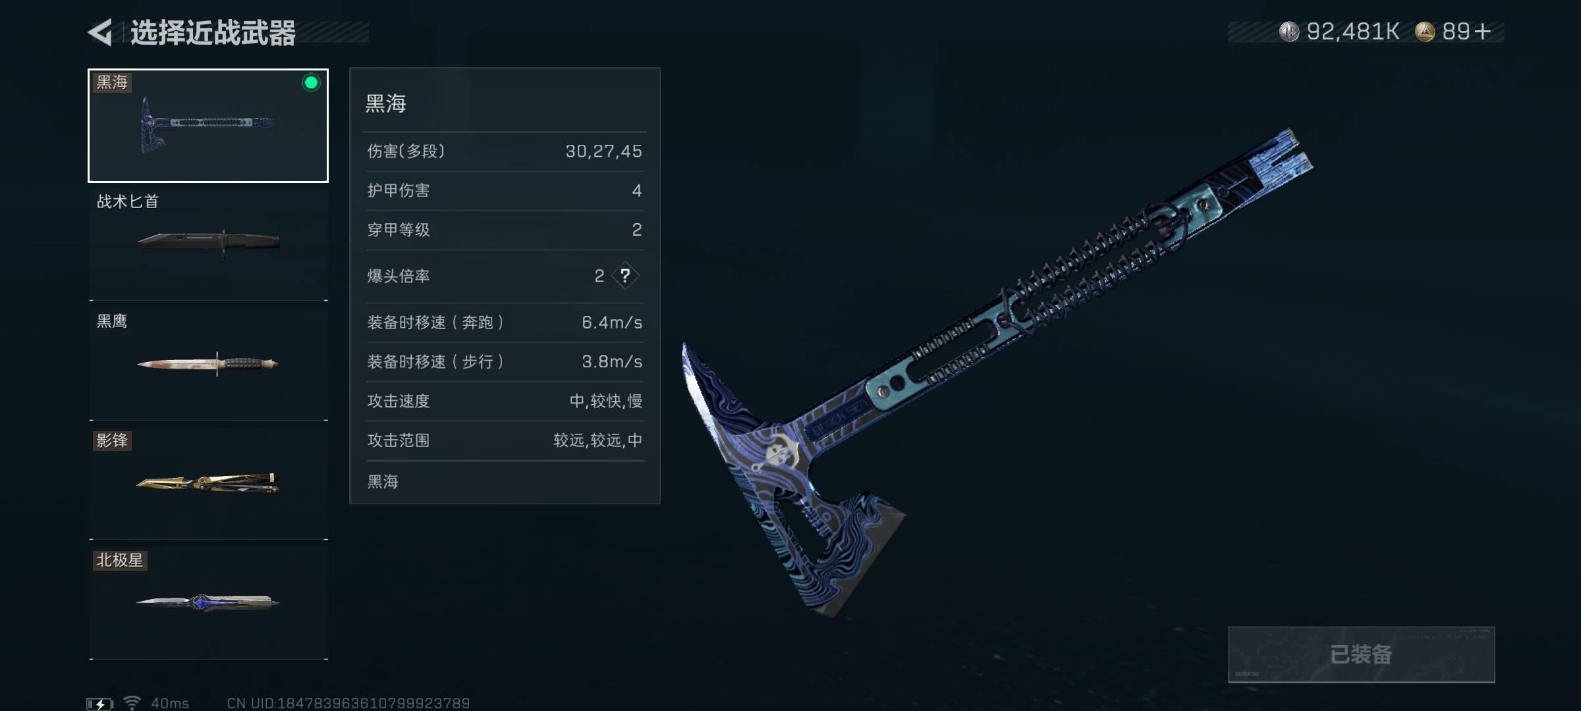
Task: Select the 黑海 axe card
Action: pyautogui.click(x=208, y=125)
